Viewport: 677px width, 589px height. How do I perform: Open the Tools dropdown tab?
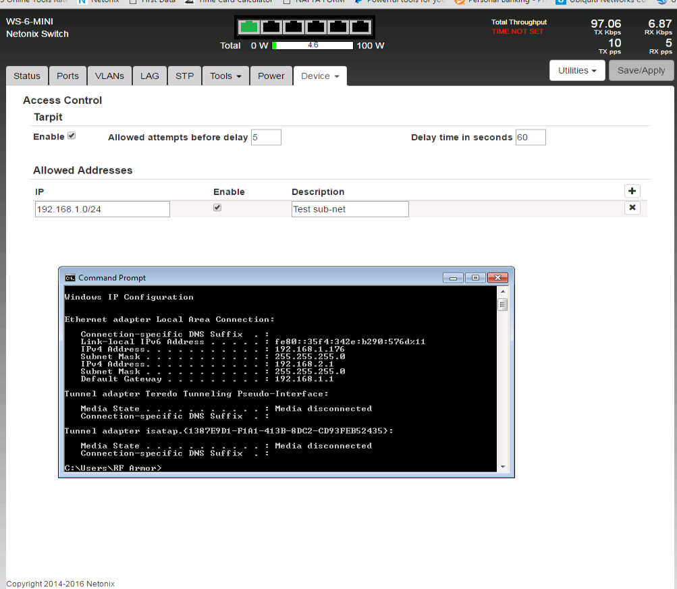tap(225, 76)
